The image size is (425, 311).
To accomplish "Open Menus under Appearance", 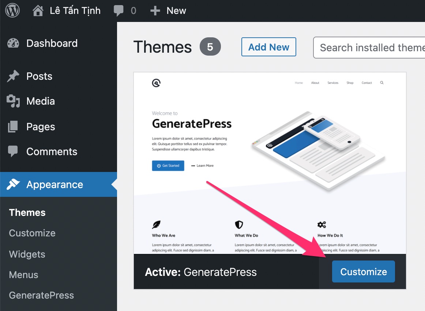I will click(23, 275).
